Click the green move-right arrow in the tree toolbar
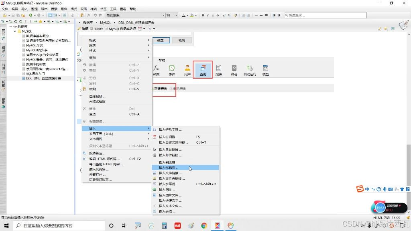The height and width of the screenshot is (231, 411). click(x=35, y=22)
